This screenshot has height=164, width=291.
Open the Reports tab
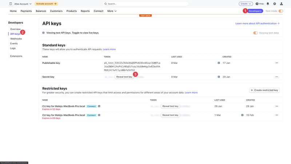click(x=85, y=11)
